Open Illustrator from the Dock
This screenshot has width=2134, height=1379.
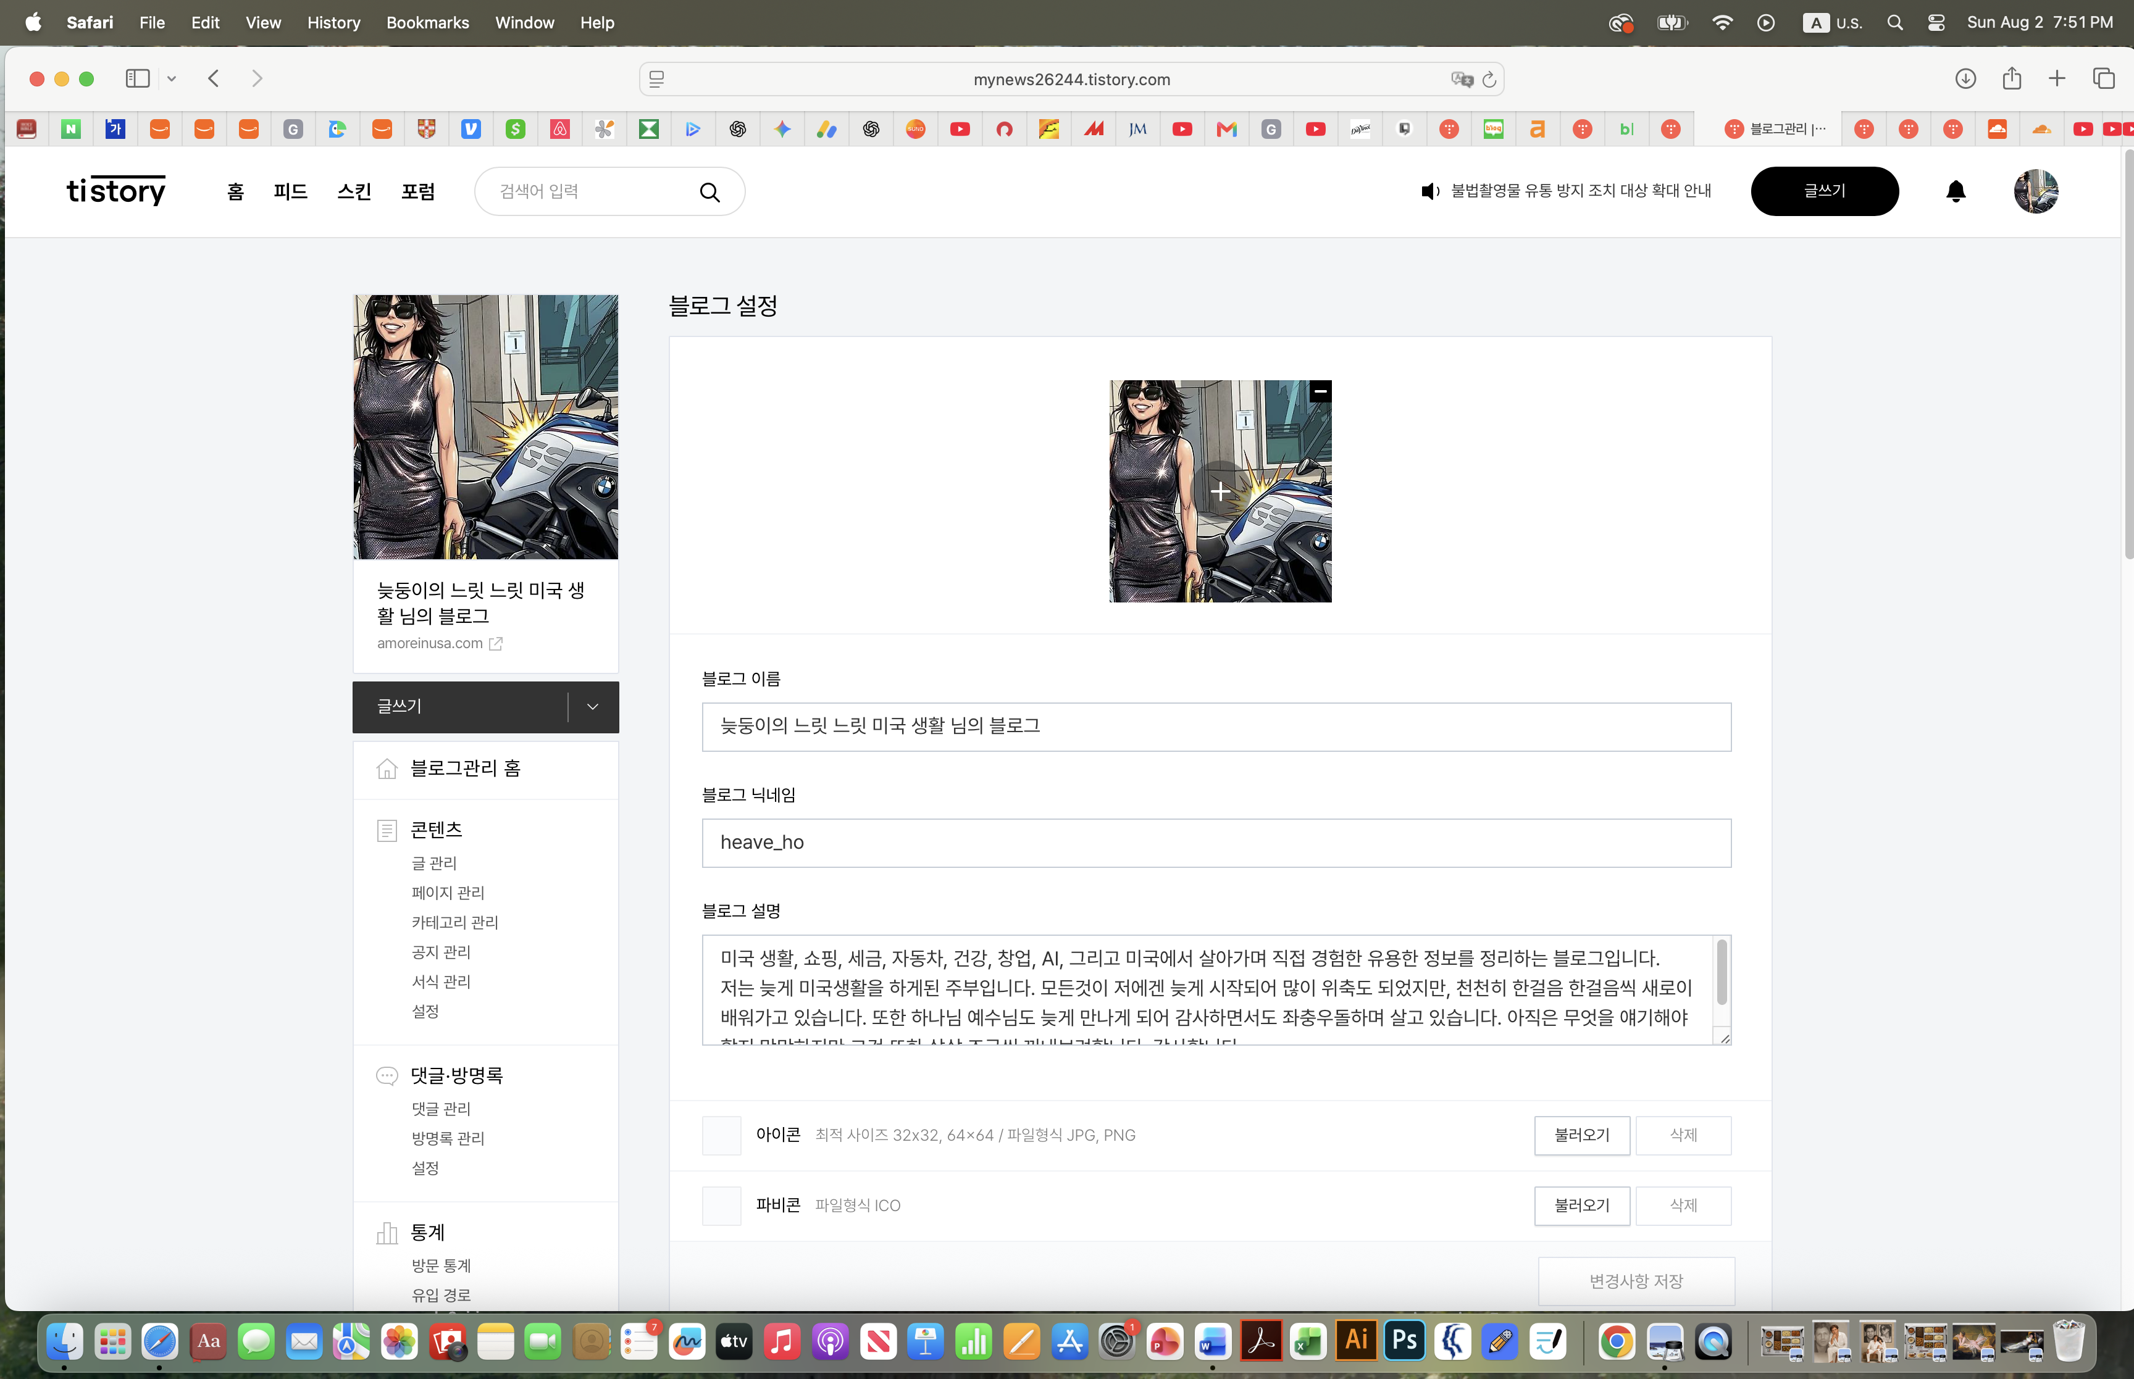pos(1356,1341)
